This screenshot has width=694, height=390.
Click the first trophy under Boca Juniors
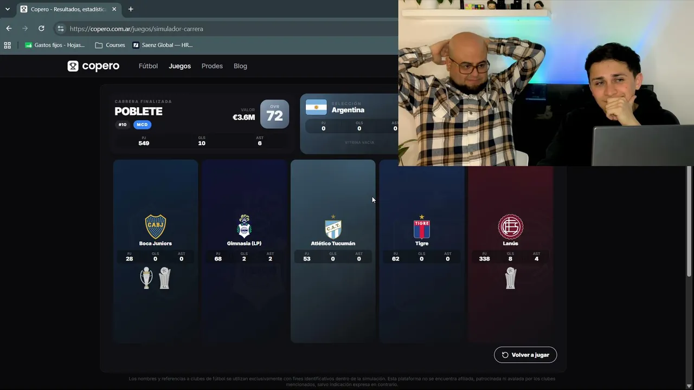146,278
